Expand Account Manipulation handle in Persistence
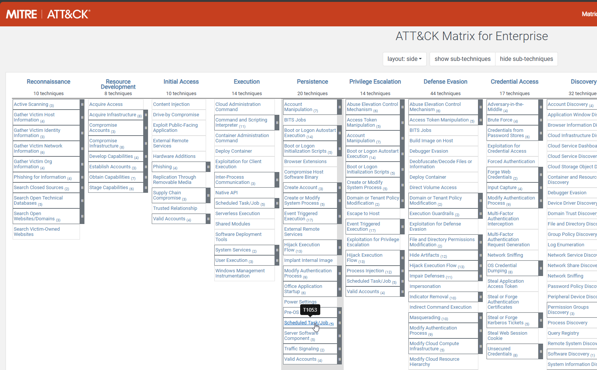 [340, 107]
